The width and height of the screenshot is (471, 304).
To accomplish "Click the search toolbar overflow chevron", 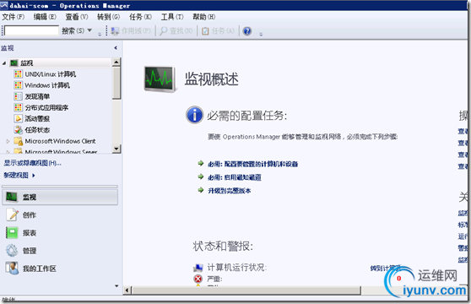I will pyautogui.click(x=100, y=35).
